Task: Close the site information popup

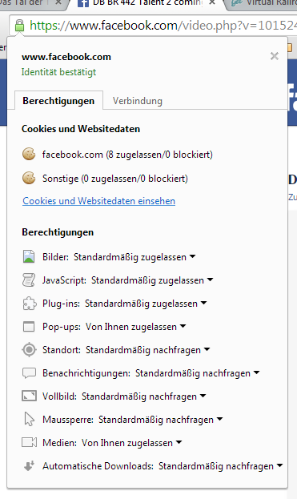Action: click(x=275, y=56)
